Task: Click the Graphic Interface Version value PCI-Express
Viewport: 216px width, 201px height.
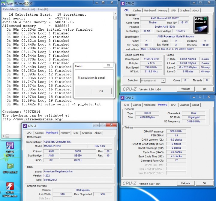Action: (x=82, y=190)
